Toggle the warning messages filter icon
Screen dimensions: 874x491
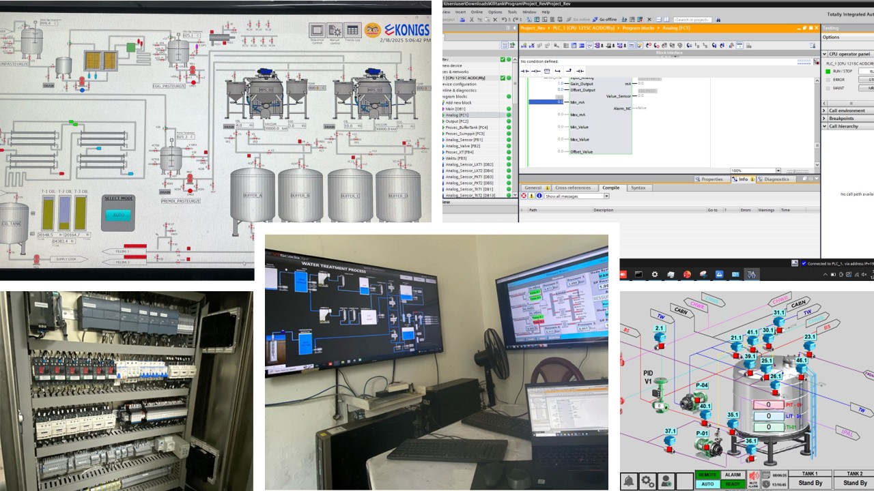tap(531, 196)
